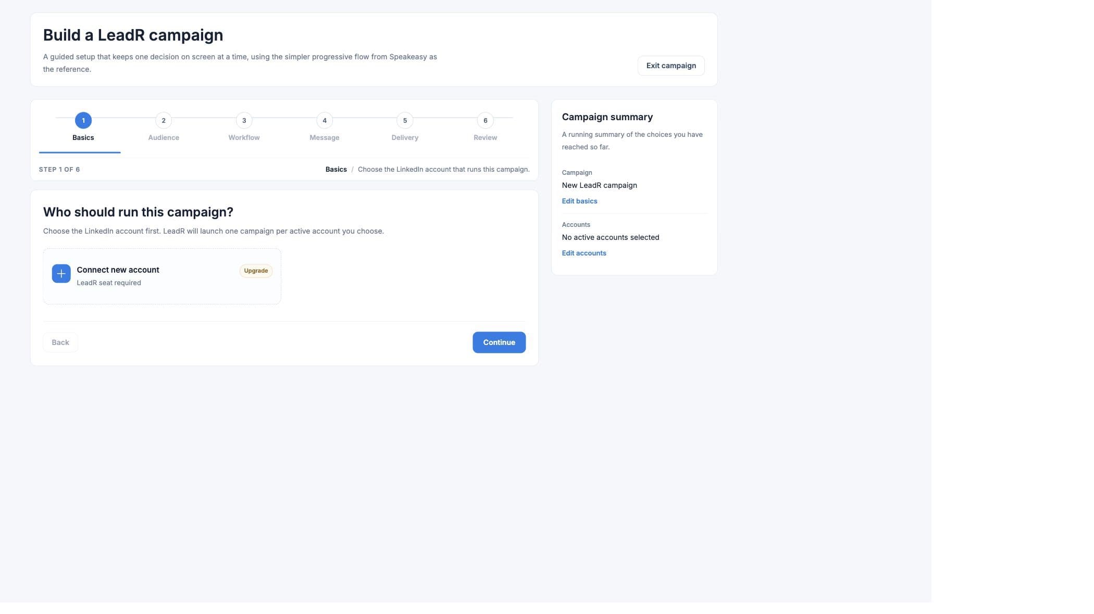The image size is (1094, 614).
Task: Click the Audience step label
Action: click(x=164, y=137)
